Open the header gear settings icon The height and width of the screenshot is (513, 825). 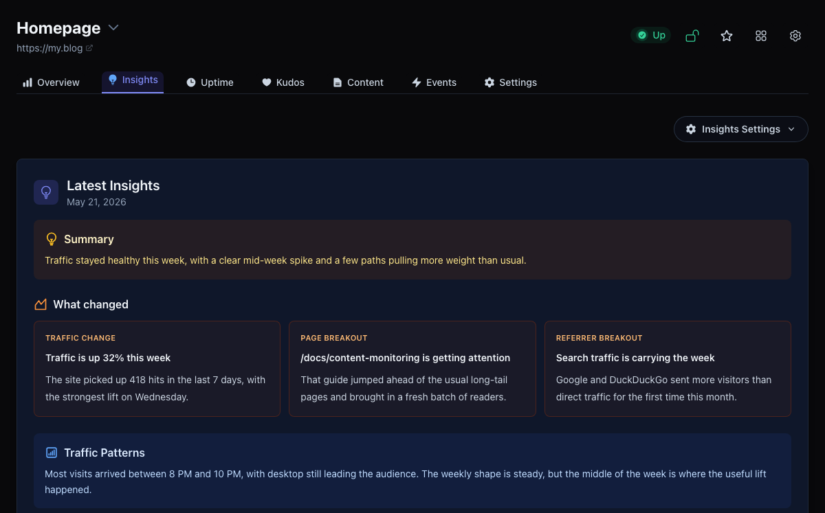(x=795, y=36)
